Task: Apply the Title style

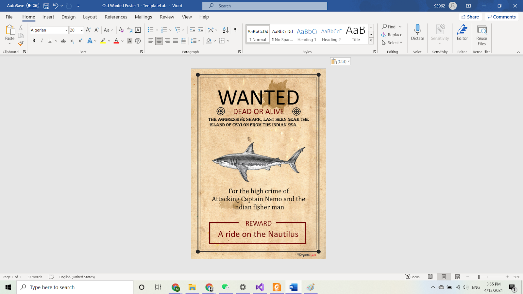Action: coord(356,34)
